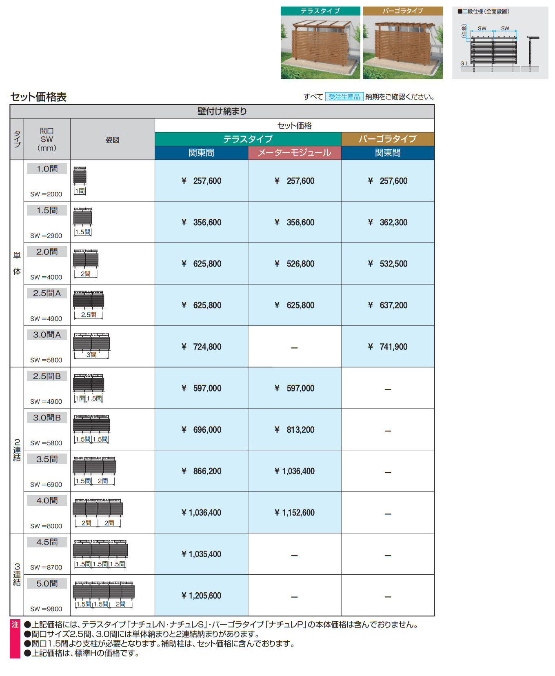Click the ¥1,205,600 price cell
Image resolution: width=555 pixels, height=676 pixels.
point(201,596)
